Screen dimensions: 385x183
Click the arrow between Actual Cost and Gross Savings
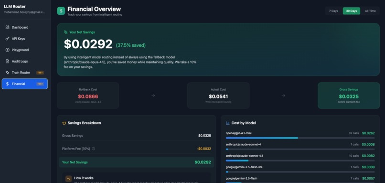[283, 96]
